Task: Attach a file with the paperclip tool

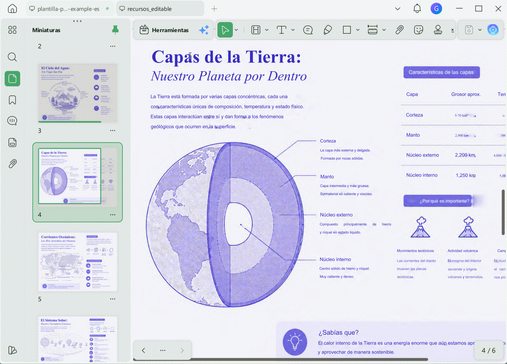Action: (x=399, y=30)
